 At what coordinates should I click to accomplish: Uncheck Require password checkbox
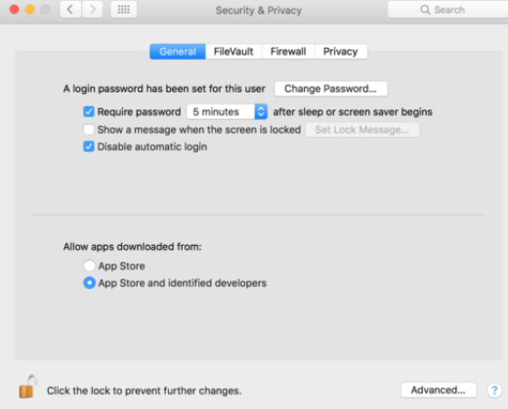(x=89, y=111)
